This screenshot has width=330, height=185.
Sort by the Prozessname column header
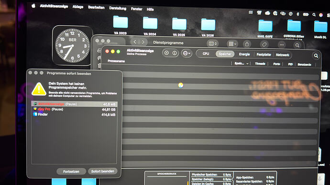[x=116, y=61]
